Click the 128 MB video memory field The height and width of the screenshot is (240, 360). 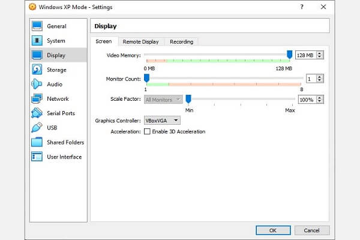[x=305, y=55]
